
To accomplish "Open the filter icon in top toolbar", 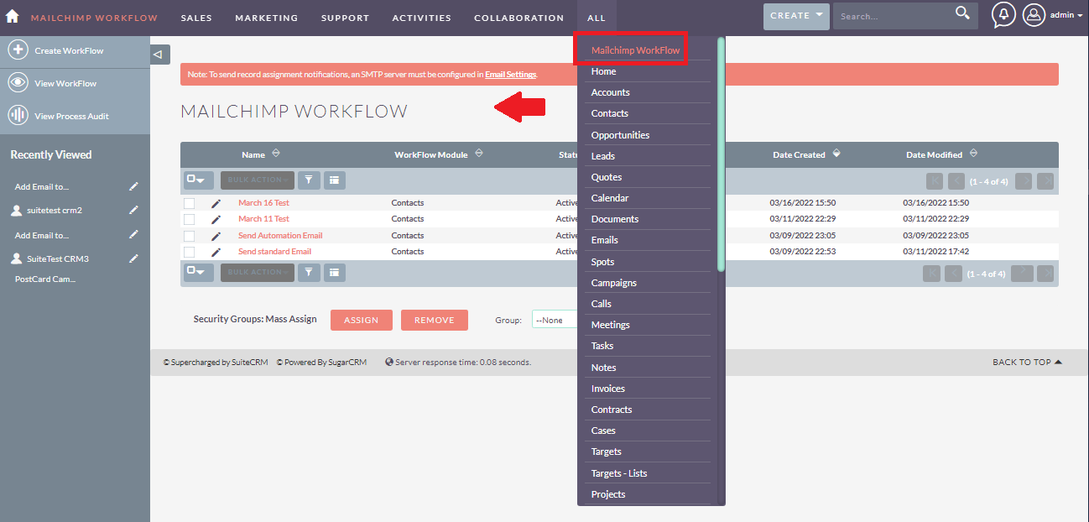I will (309, 180).
